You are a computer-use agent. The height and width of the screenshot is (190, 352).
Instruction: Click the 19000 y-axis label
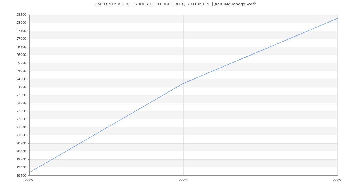click(x=21, y=167)
